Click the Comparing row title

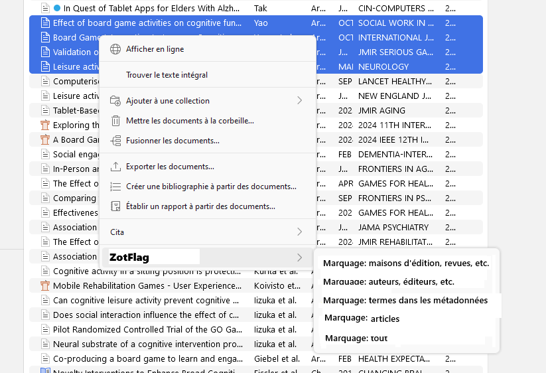74,198
